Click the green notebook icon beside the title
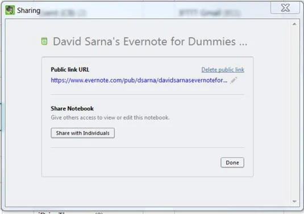 pos(44,41)
